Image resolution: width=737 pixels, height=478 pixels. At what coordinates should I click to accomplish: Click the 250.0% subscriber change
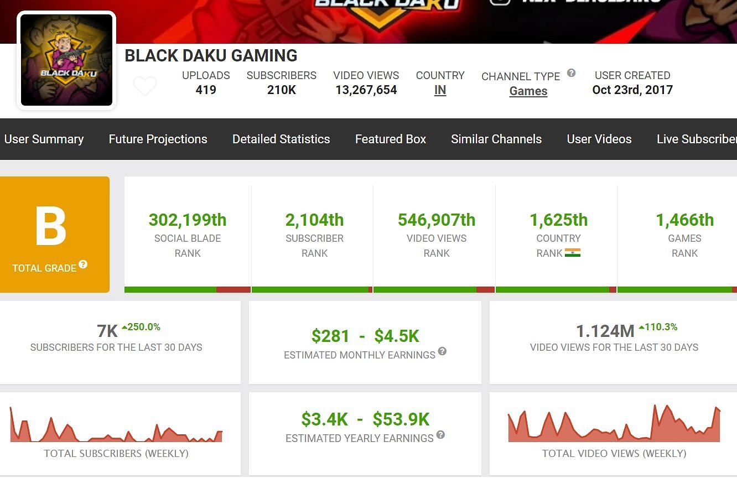click(x=141, y=327)
